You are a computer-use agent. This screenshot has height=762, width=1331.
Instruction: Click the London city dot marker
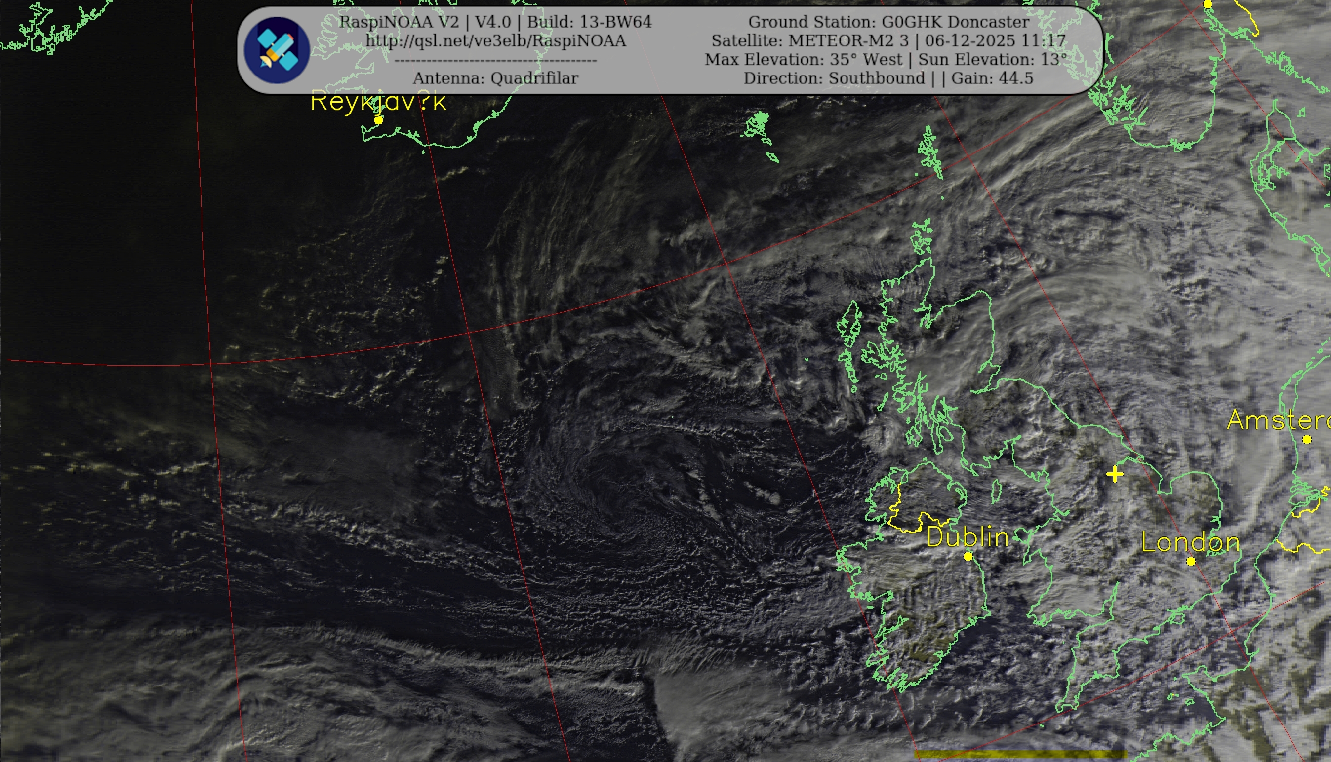pyautogui.click(x=1190, y=561)
